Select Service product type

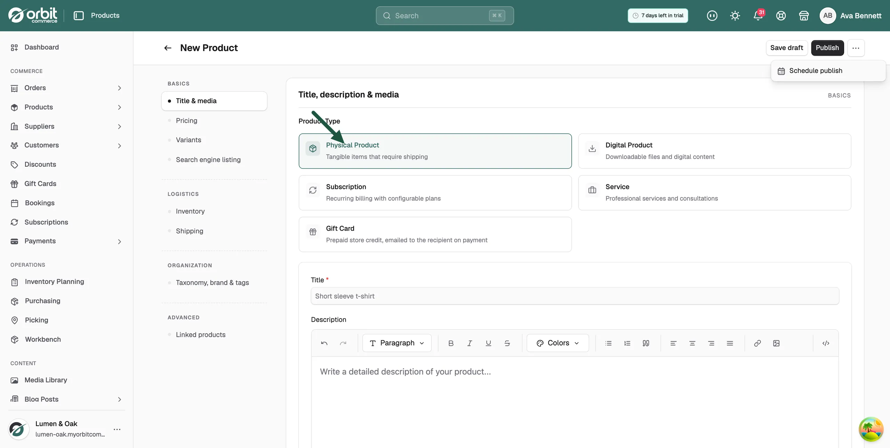pyautogui.click(x=714, y=193)
